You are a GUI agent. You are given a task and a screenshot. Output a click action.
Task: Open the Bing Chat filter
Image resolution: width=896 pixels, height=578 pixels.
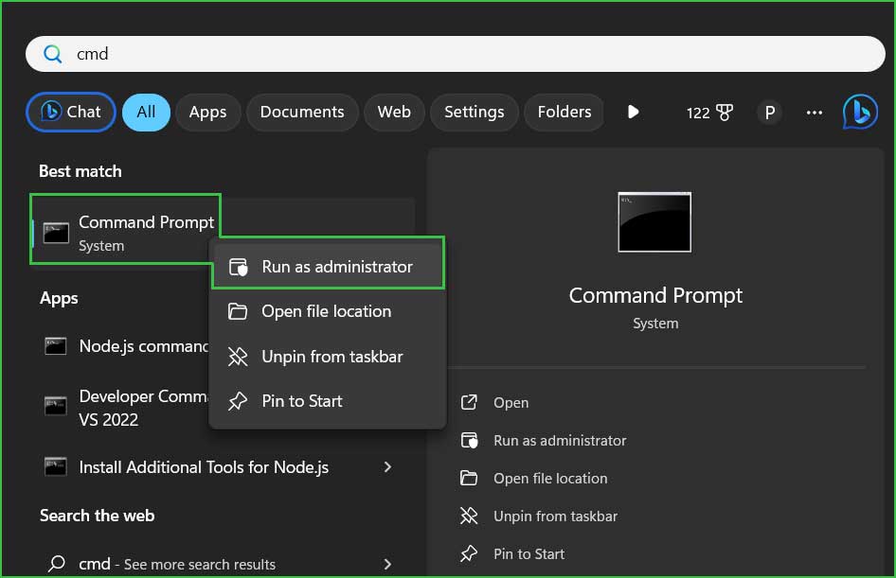(71, 112)
